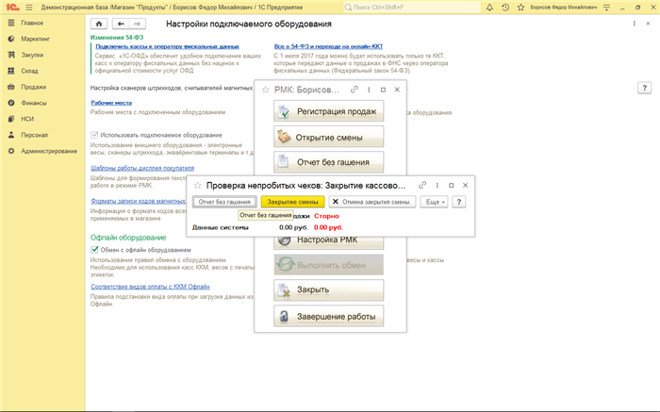Copy link icon in РМК window

[x=355, y=90]
